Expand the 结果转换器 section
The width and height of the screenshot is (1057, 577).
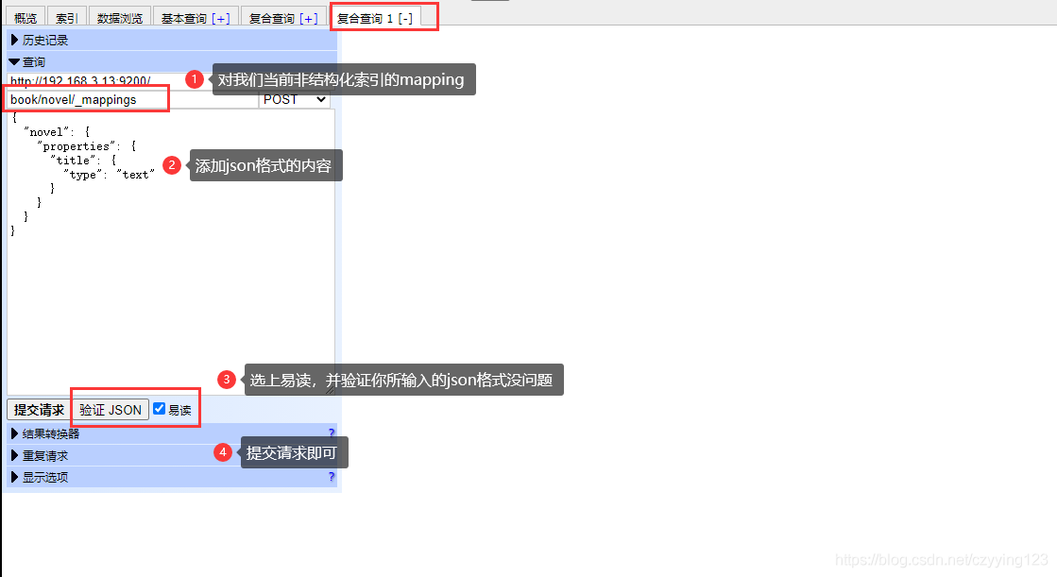pyautogui.click(x=172, y=433)
